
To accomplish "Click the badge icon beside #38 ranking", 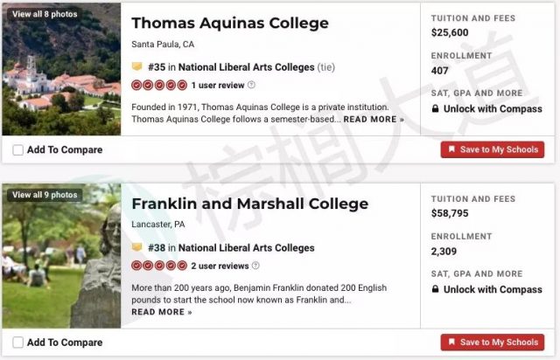I will (136, 248).
